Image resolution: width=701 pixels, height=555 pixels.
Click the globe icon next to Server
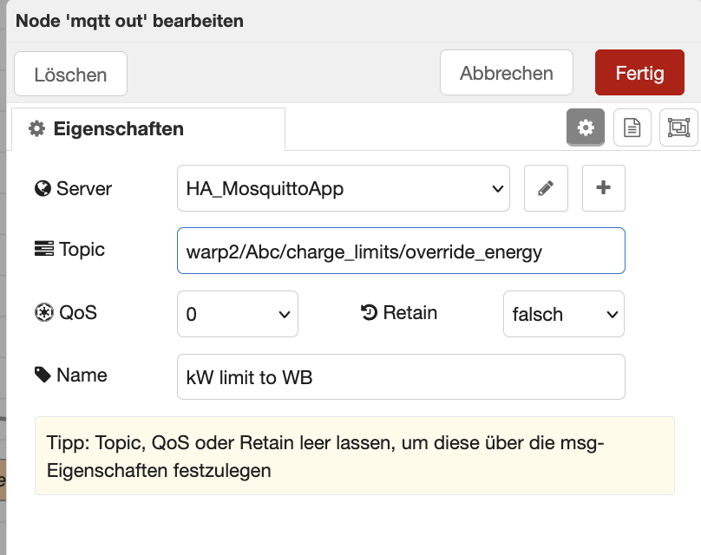pos(43,188)
